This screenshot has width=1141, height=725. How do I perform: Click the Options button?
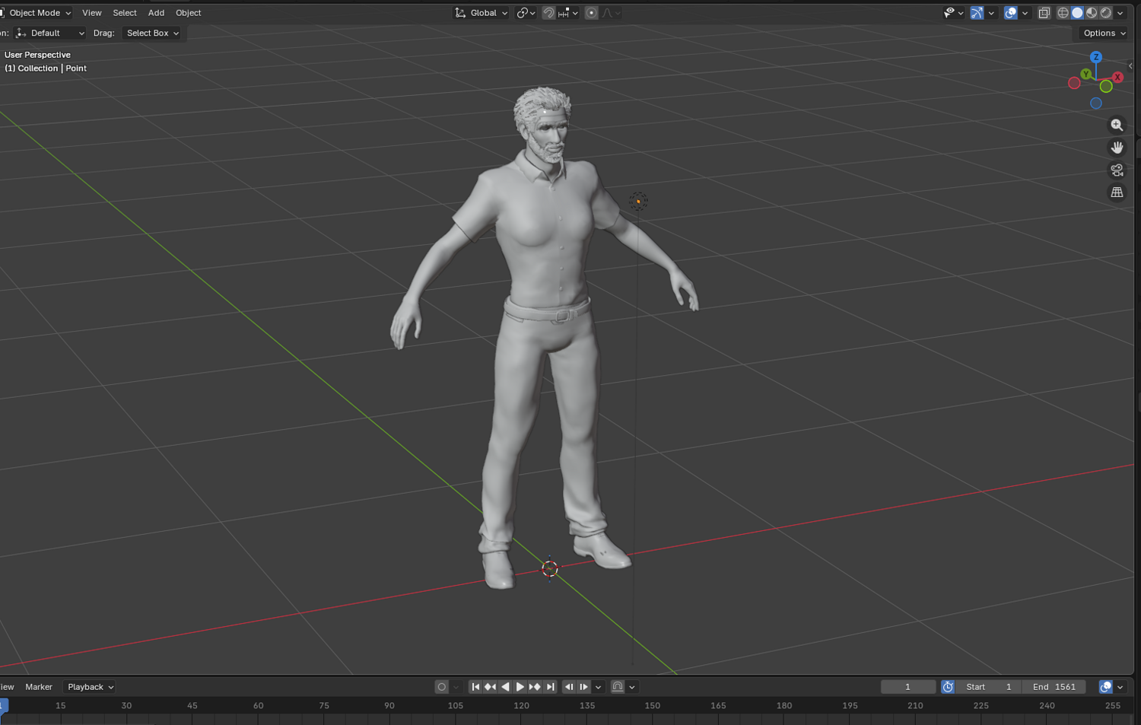pos(1104,33)
